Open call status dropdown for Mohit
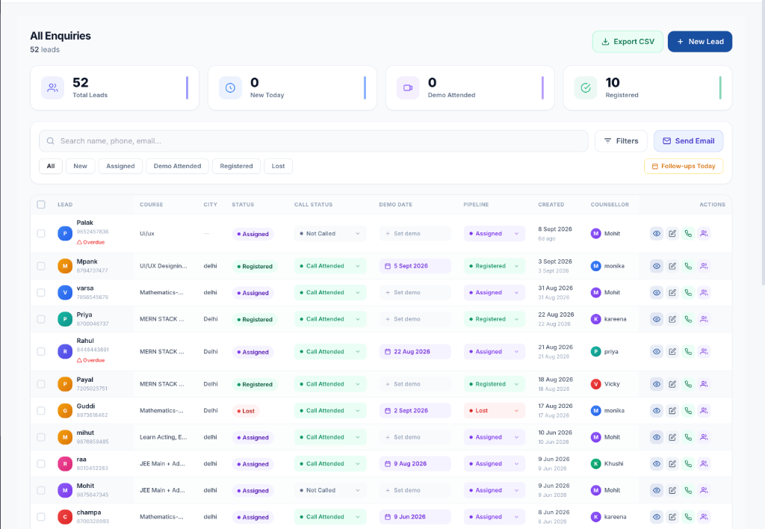Screen dimensions: 765x529 (329, 490)
